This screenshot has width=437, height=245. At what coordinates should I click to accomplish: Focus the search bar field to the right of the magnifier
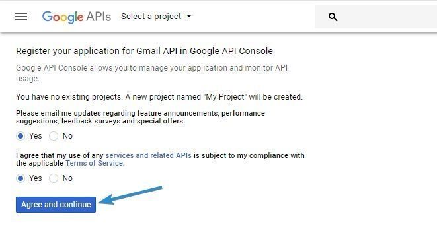coord(387,17)
